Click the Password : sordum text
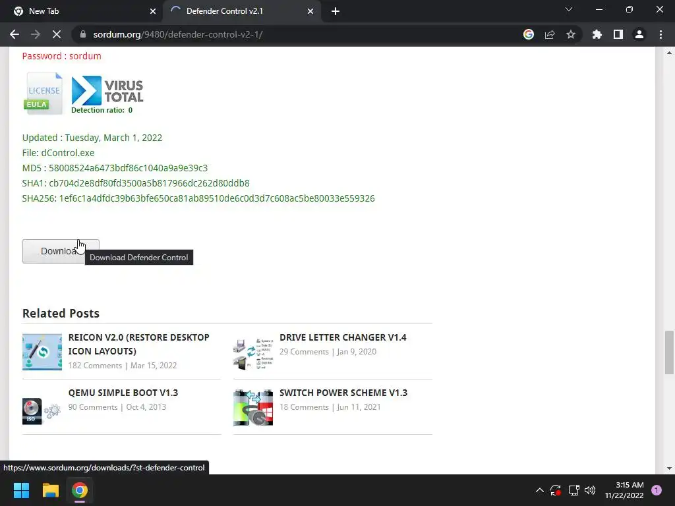Screen dimensions: 675x506 (61, 56)
